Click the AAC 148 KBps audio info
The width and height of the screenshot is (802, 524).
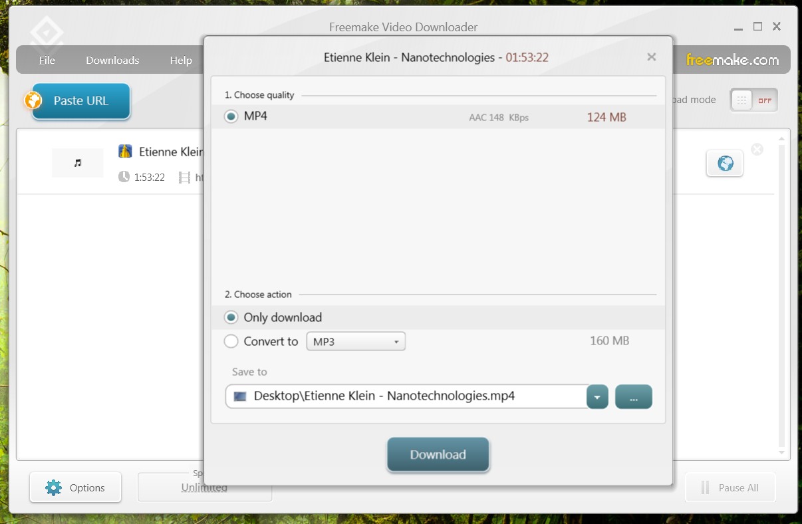(499, 118)
